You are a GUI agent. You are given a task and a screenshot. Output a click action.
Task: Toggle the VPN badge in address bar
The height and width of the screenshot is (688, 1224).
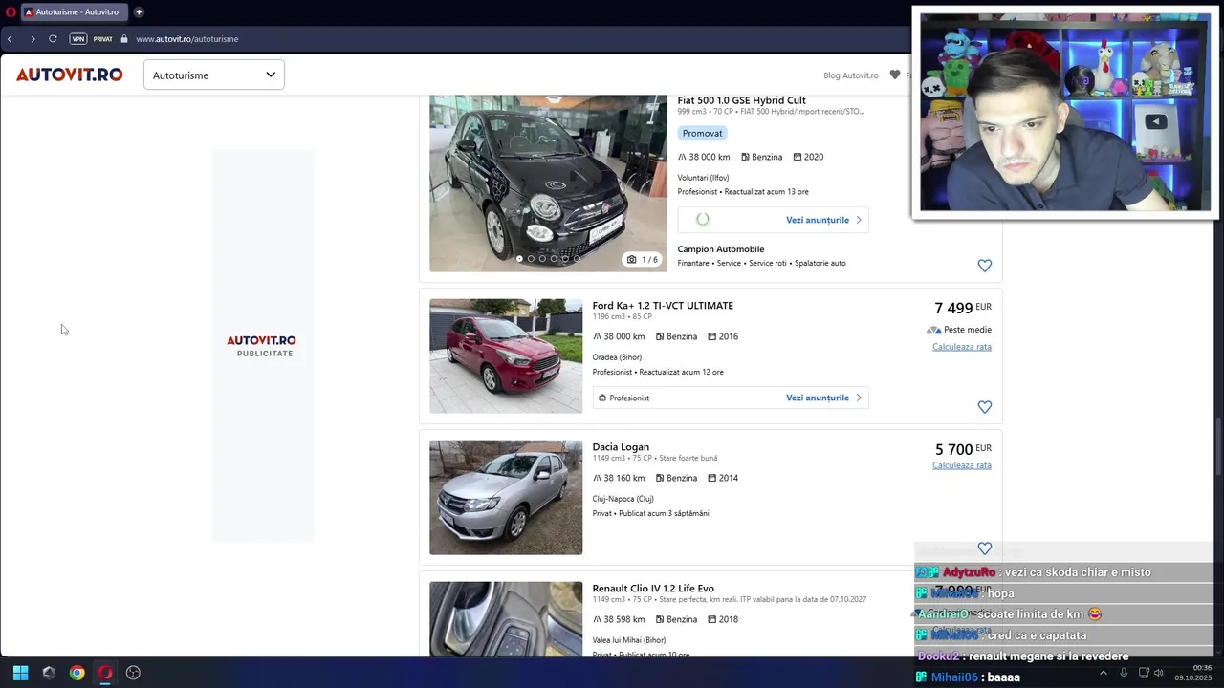[78, 39]
